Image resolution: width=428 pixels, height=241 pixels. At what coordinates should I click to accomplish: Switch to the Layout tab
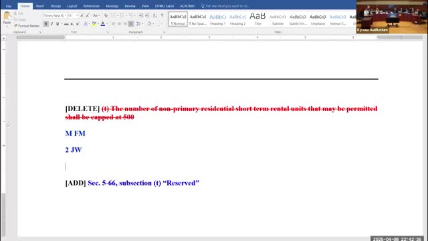pos(72,6)
